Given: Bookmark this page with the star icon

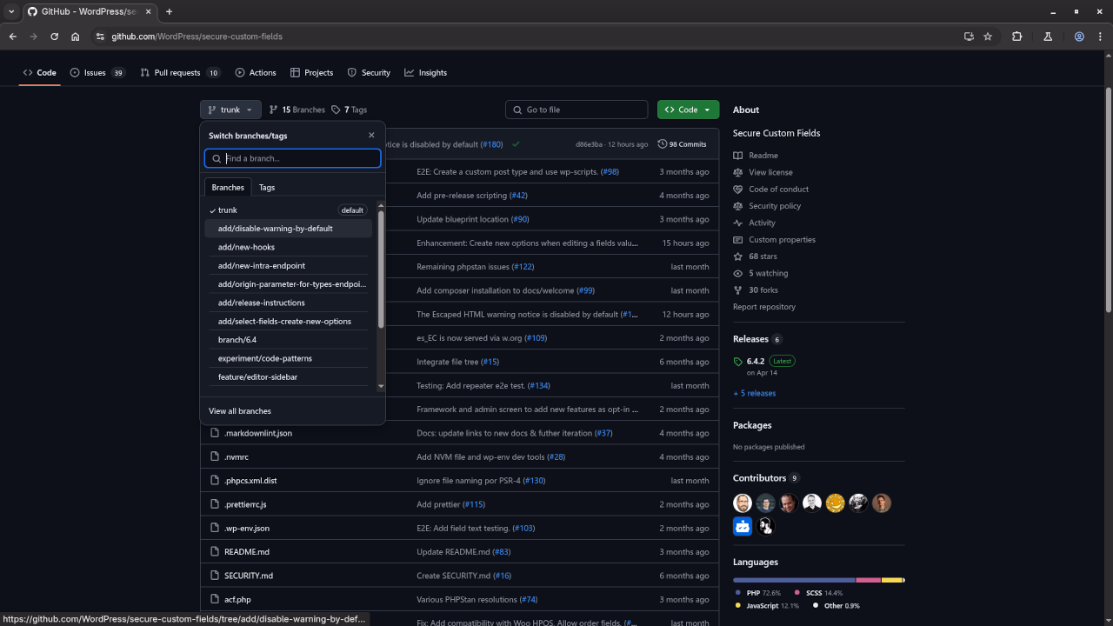Looking at the screenshot, I should click(x=988, y=37).
